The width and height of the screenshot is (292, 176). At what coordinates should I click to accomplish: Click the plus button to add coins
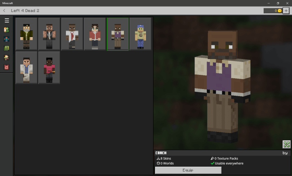tap(286, 10)
